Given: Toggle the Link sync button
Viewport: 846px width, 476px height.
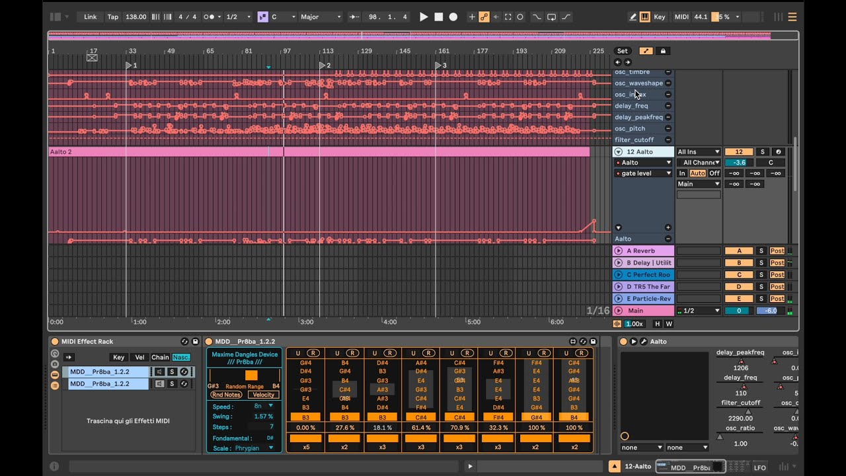Looking at the screenshot, I should point(91,17).
